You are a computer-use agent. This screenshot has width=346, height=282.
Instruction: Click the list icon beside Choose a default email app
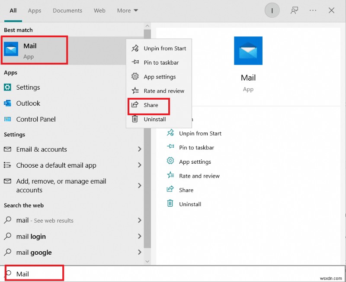click(x=7, y=165)
